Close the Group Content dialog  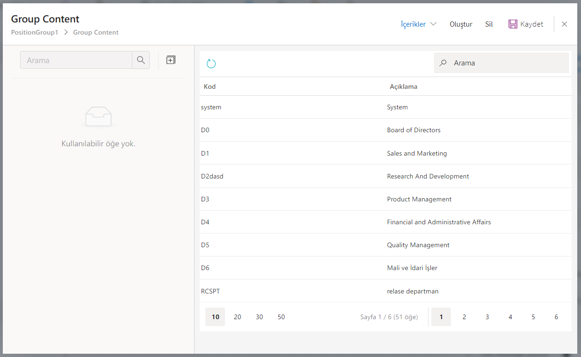(564, 24)
